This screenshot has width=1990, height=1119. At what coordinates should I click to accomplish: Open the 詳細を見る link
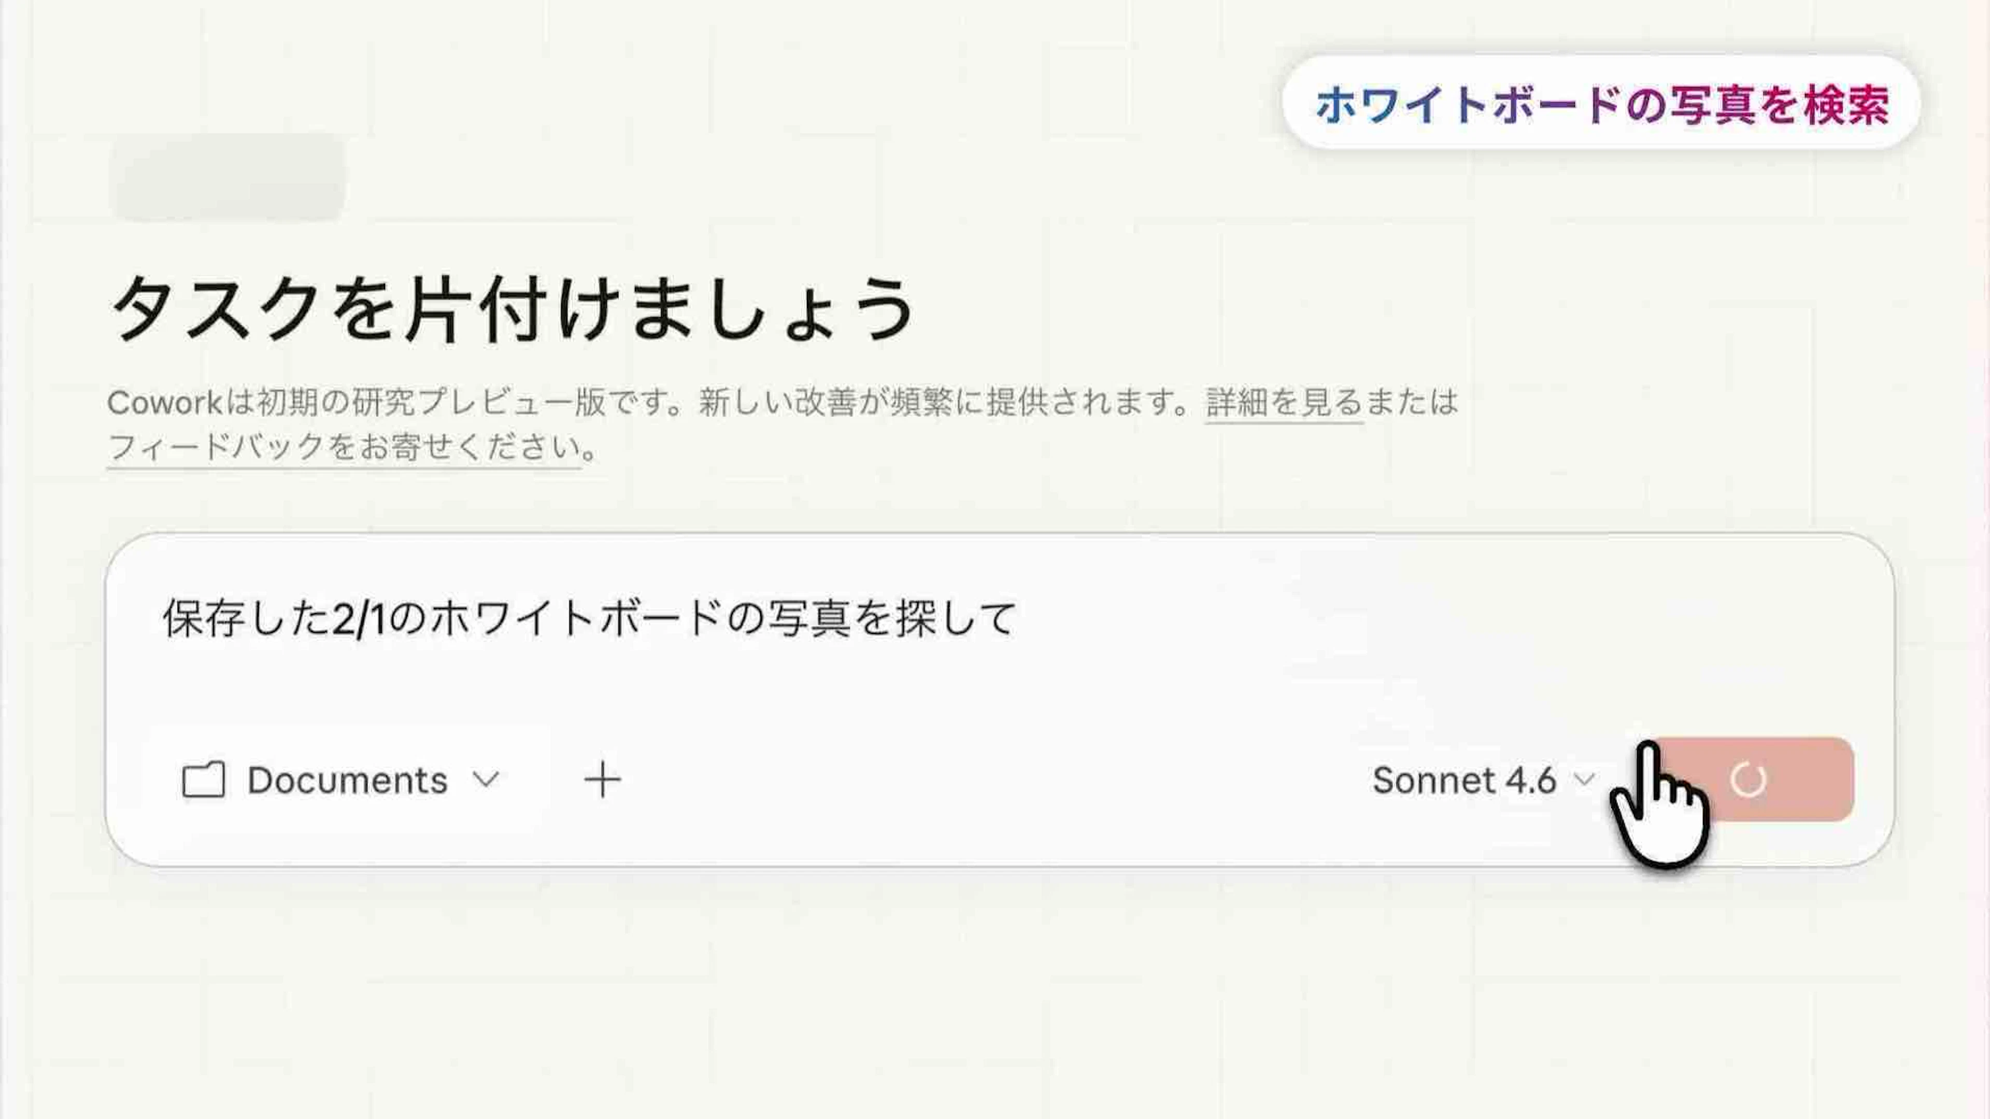tap(1283, 403)
